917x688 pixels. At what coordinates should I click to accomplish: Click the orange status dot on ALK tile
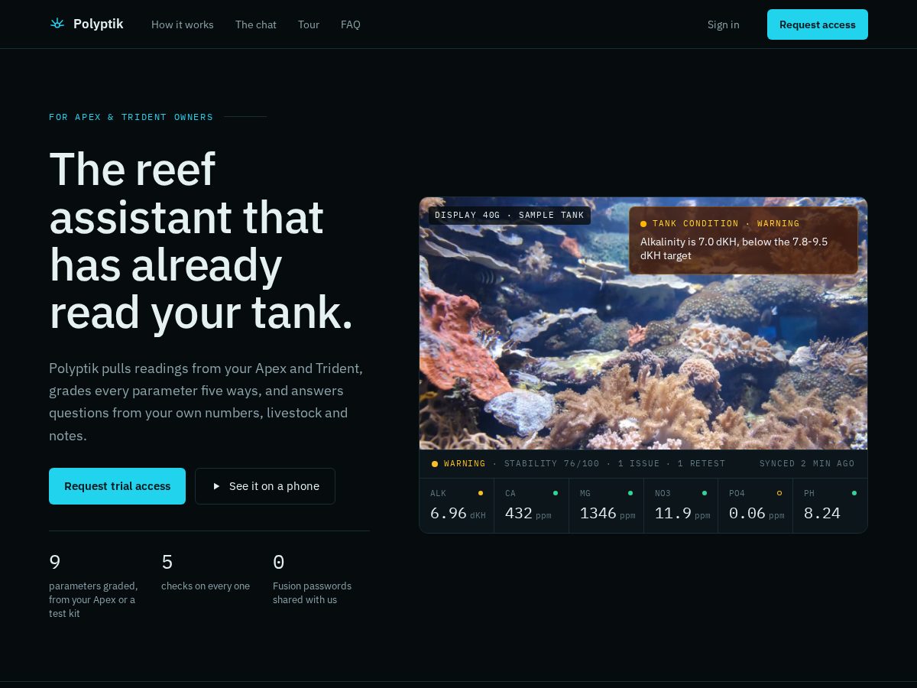coord(481,493)
